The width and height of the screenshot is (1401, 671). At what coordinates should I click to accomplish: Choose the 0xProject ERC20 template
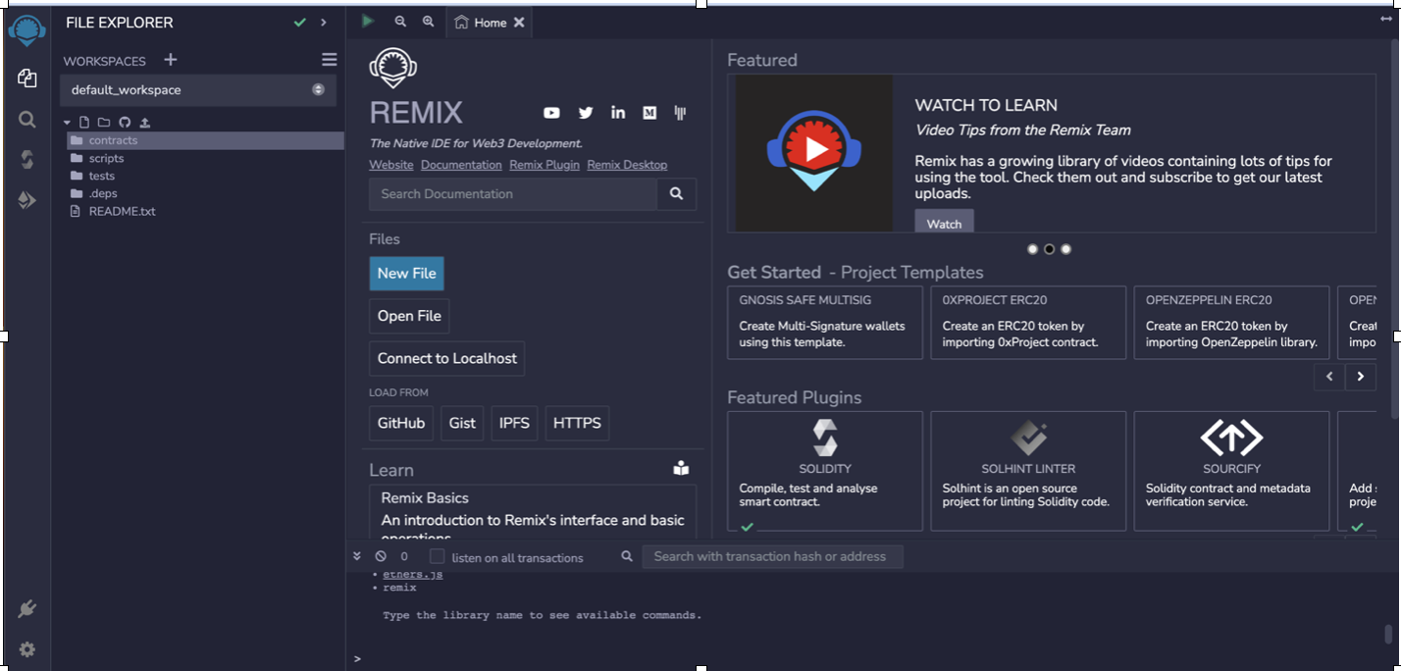1028,323
